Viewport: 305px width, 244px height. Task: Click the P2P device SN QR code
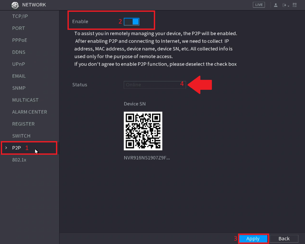click(143, 131)
